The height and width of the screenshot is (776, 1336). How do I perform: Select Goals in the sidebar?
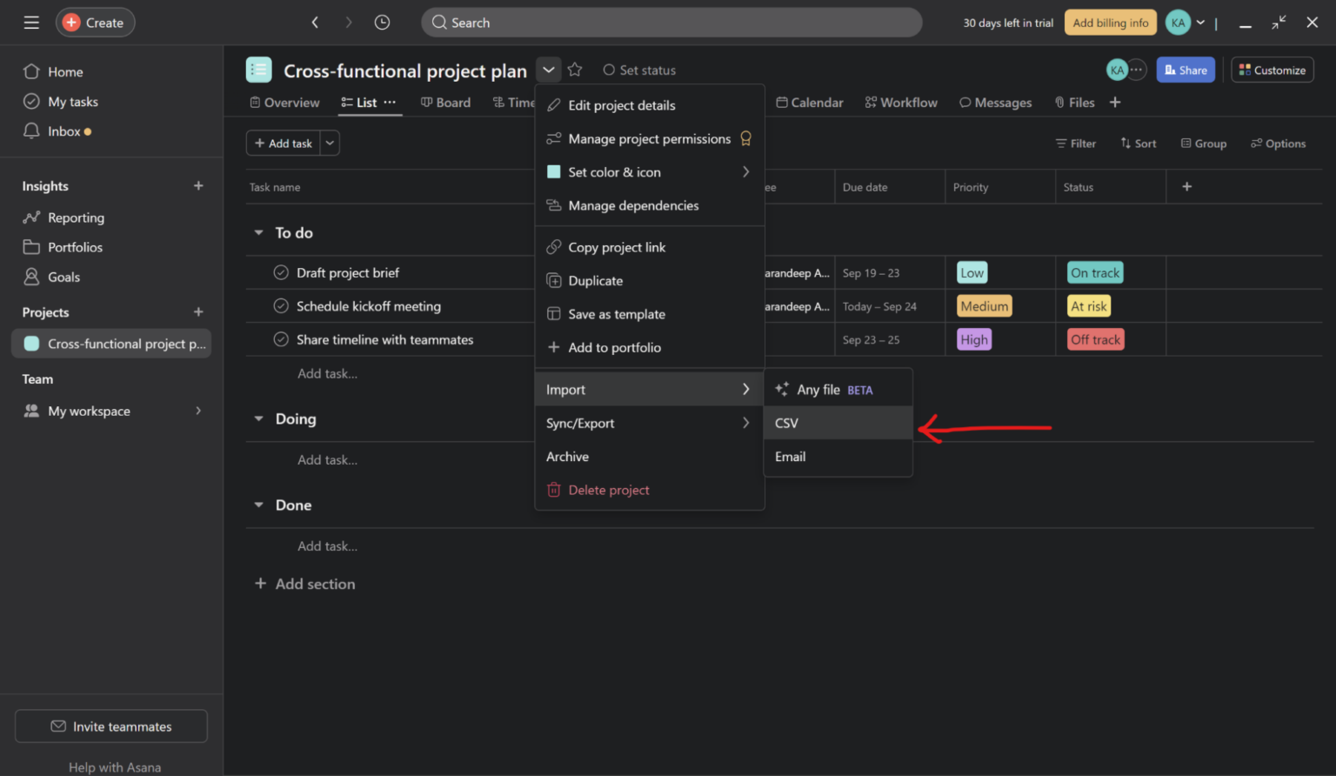pos(62,277)
